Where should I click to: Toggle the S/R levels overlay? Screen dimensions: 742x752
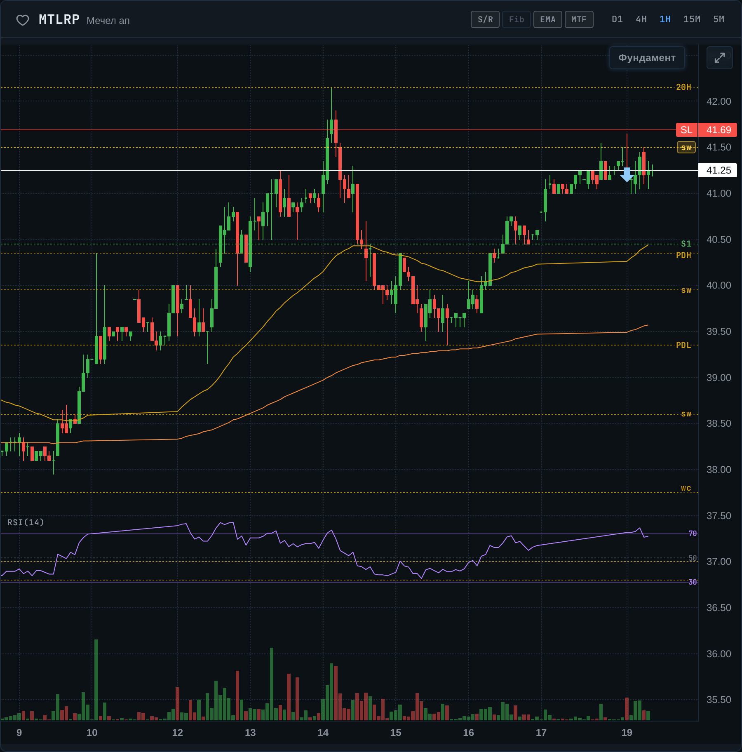tap(485, 19)
